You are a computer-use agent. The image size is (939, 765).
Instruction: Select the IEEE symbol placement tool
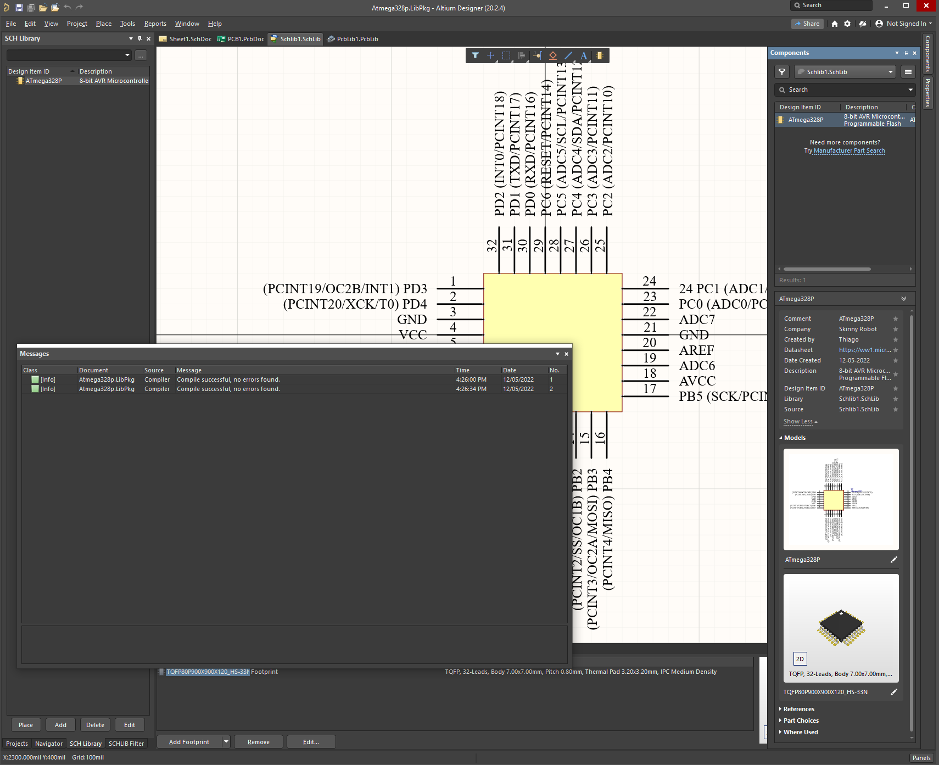tap(553, 55)
